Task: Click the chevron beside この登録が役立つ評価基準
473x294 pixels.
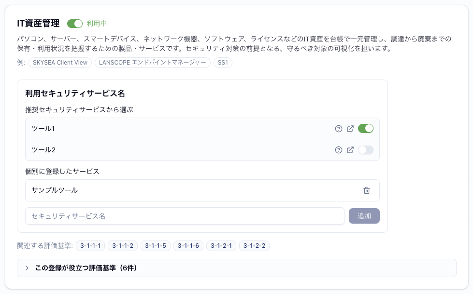Action: (27, 268)
